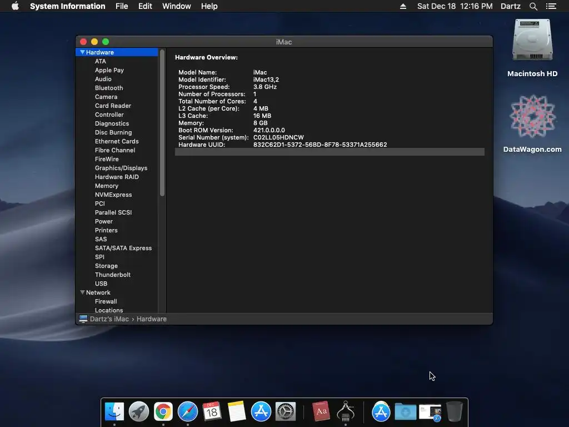
Task: Select Storage in the sidebar
Action: [106, 266]
